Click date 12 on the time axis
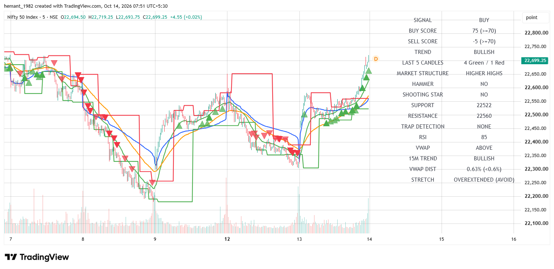 tap(227, 239)
